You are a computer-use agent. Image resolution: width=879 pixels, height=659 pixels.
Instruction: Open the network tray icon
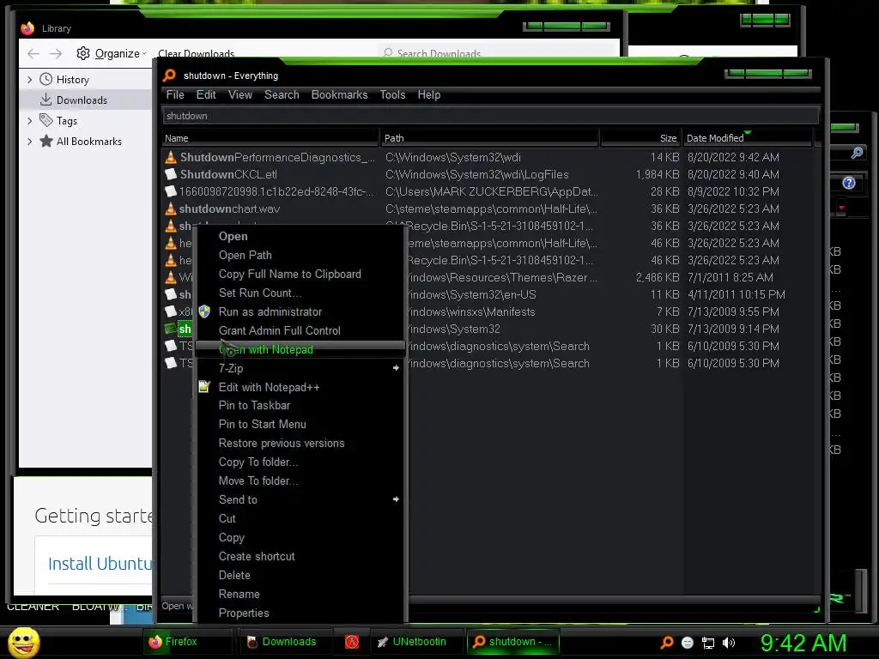point(708,643)
